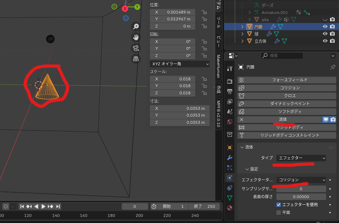Click the pin icon next to 円錐
The width and height of the screenshot is (339, 223).
coord(332,67)
